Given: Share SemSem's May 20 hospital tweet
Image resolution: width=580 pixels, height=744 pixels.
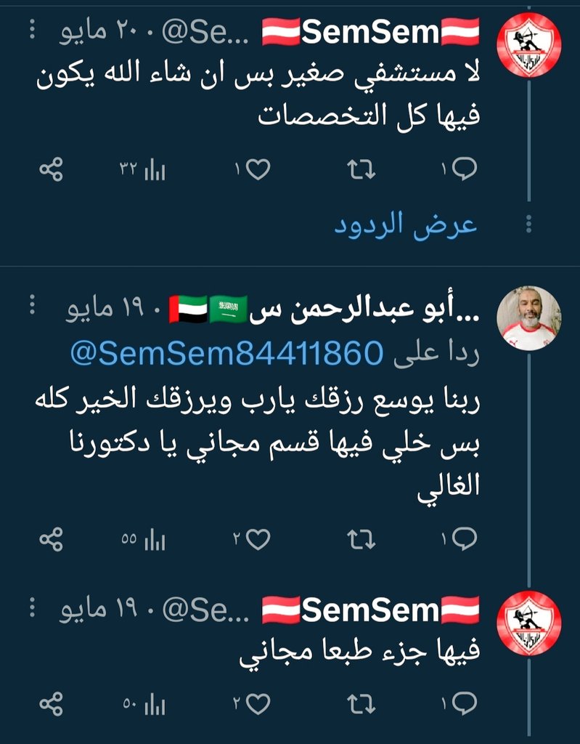Looking at the screenshot, I should click(52, 170).
